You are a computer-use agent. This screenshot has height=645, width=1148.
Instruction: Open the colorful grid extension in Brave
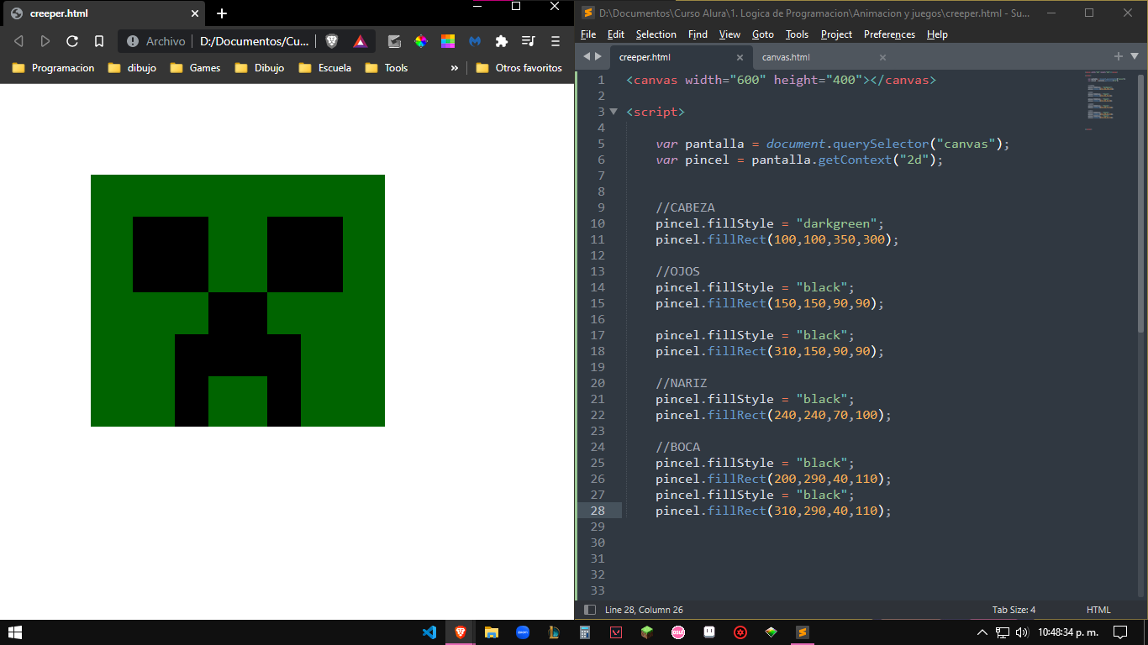tap(448, 41)
